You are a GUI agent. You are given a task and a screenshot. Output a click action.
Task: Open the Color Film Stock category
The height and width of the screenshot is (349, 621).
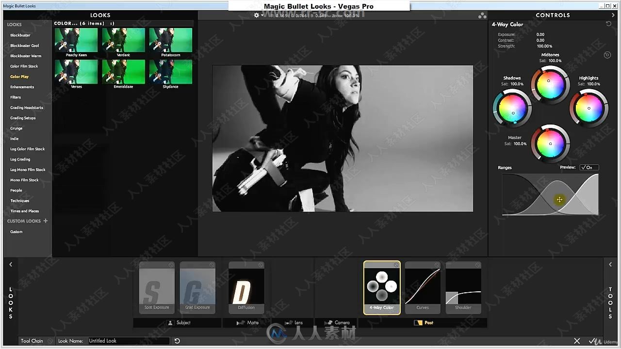point(24,66)
